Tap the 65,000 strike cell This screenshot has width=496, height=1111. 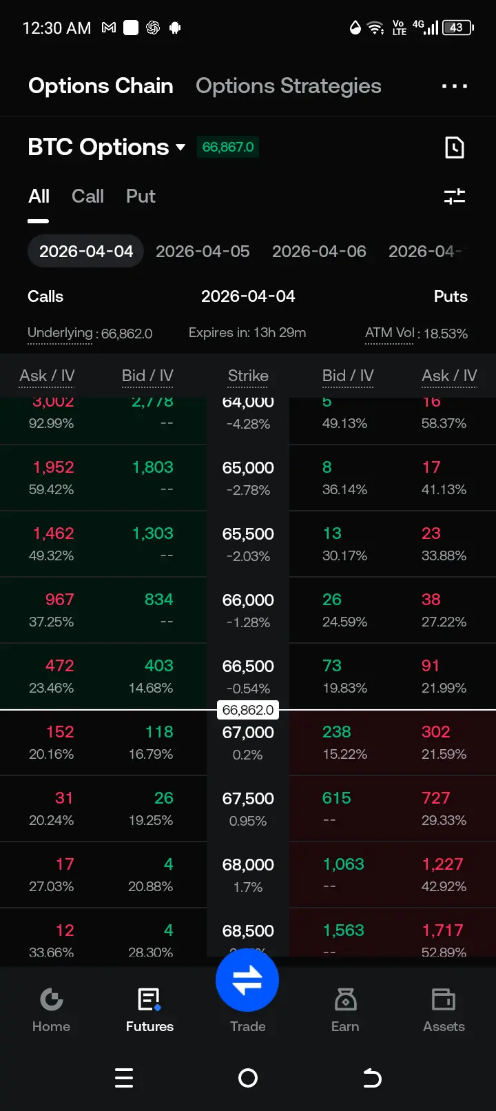click(248, 478)
